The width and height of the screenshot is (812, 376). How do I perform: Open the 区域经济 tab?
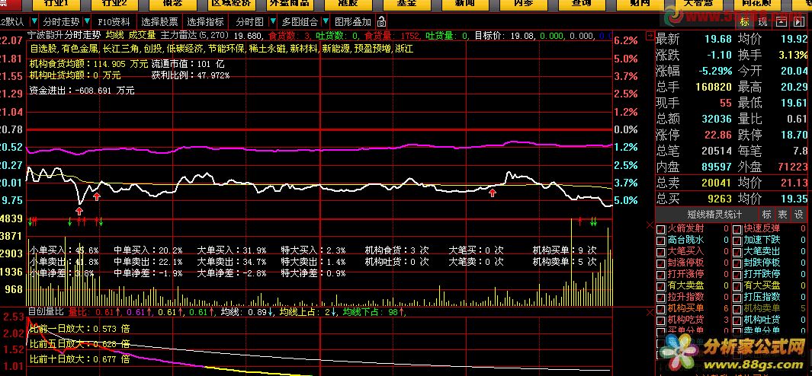coord(232,5)
